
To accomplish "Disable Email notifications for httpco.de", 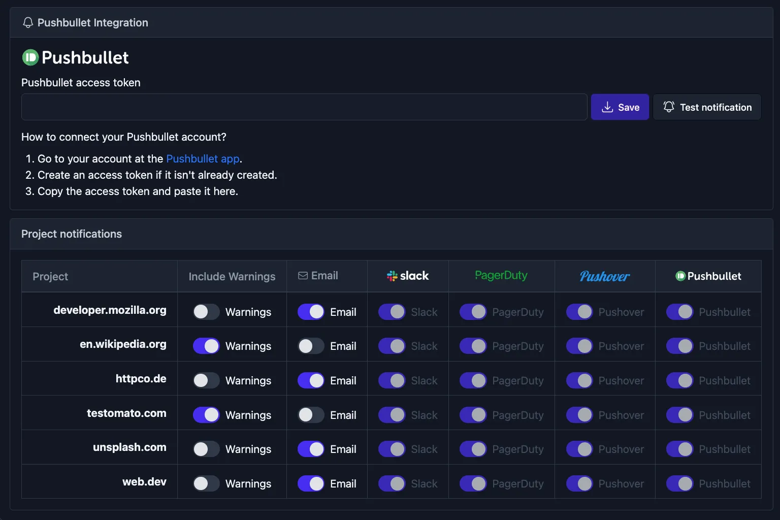I will [310, 380].
